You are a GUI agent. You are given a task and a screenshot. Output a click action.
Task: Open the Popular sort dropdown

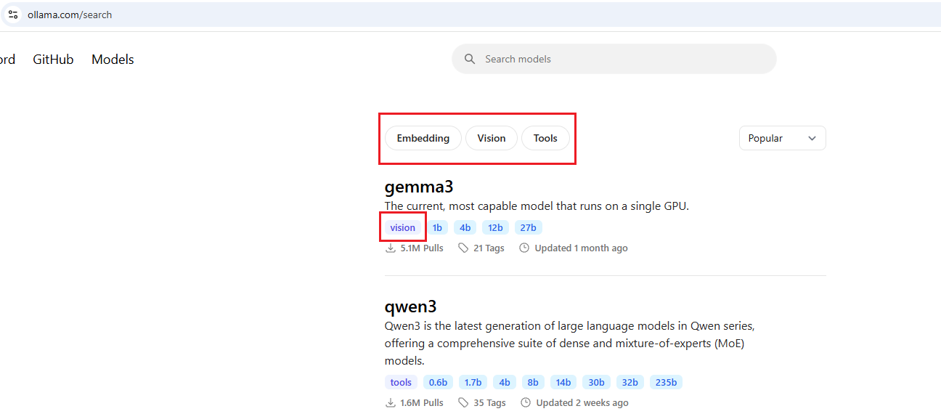coord(782,138)
